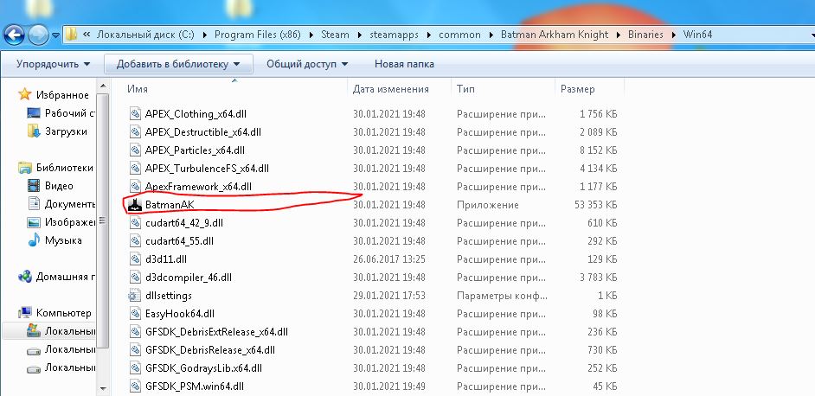815x396 pixels.
Task: Click the cudart64_42_9.dll file icon
Action: coord(135,222)
